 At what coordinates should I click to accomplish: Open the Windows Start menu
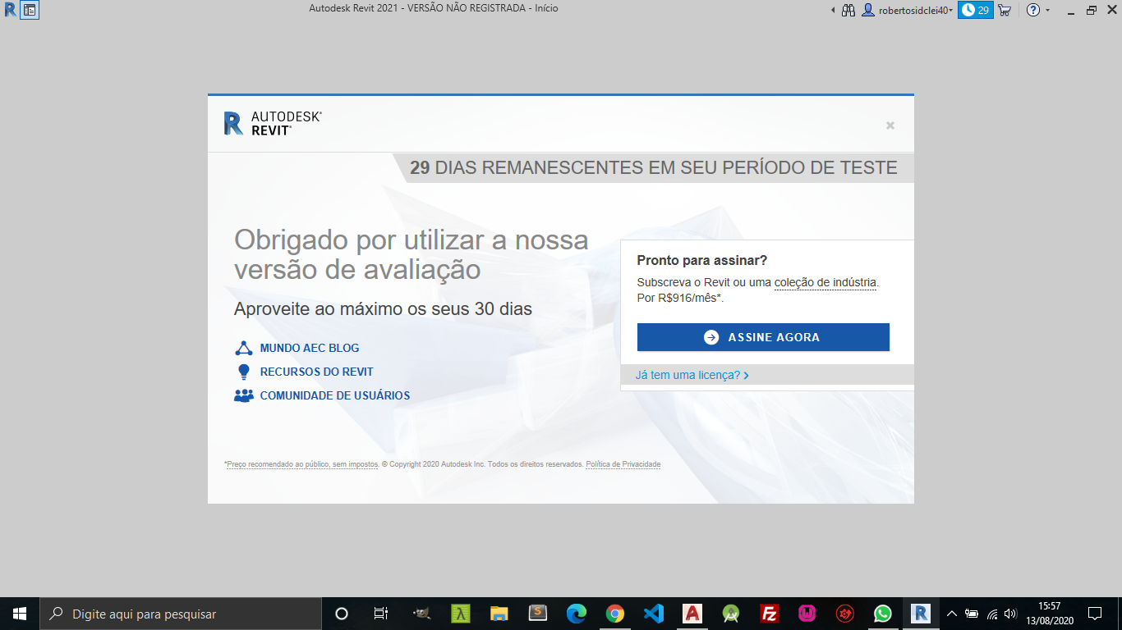click(x=20, y=614)
